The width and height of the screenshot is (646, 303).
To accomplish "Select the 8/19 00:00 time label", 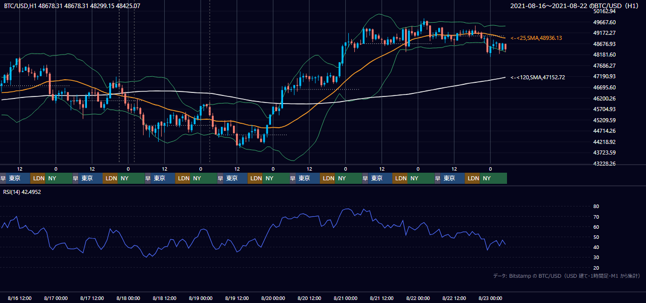I will coord(201,298).
